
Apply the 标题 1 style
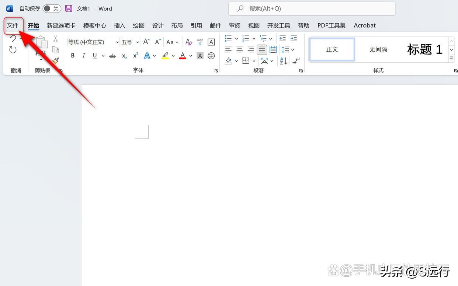[x=424, y=49]
